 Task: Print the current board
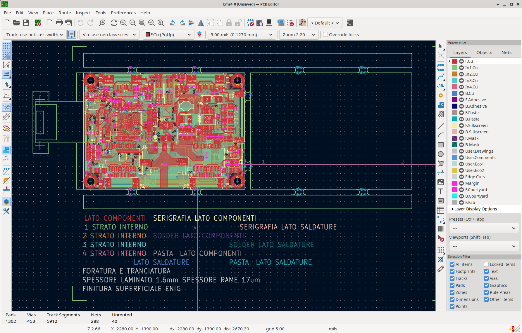click(59, 23)
